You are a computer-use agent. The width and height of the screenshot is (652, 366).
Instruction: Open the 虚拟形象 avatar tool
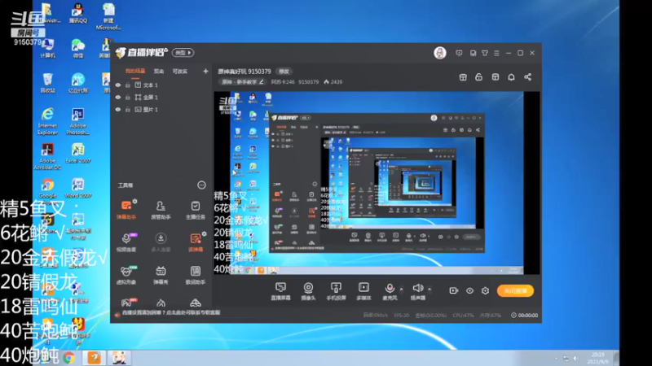126,275
